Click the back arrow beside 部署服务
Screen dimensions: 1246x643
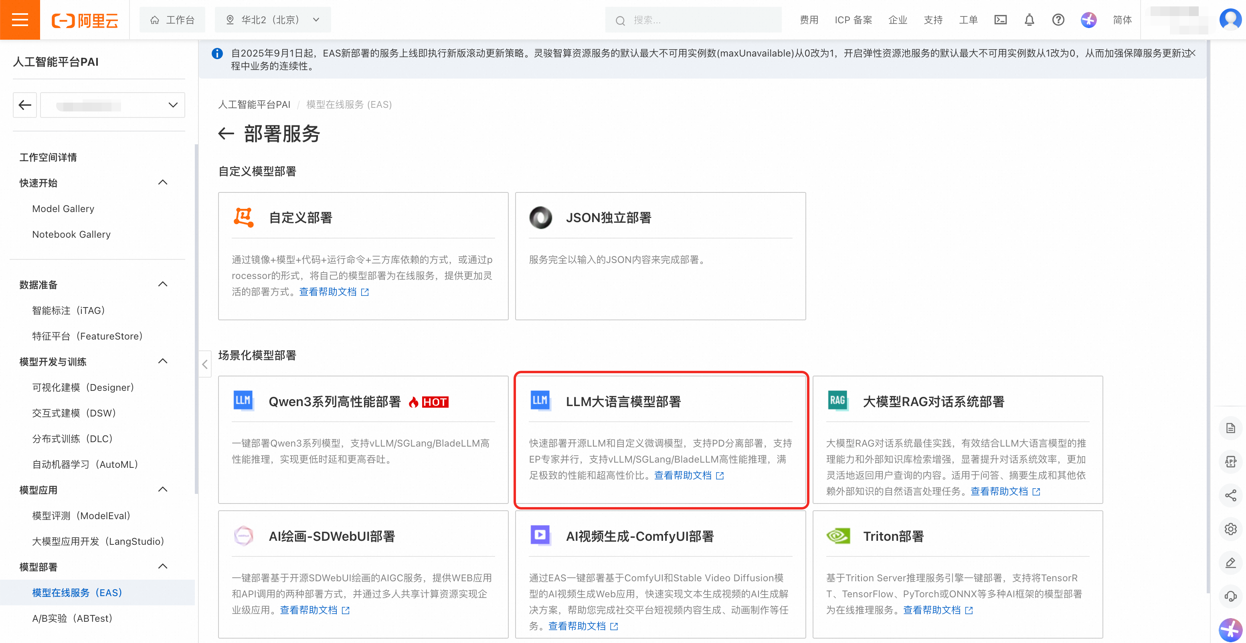(226, 133)
